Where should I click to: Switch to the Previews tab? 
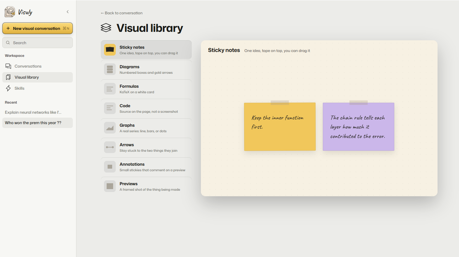tap(146, 186)
